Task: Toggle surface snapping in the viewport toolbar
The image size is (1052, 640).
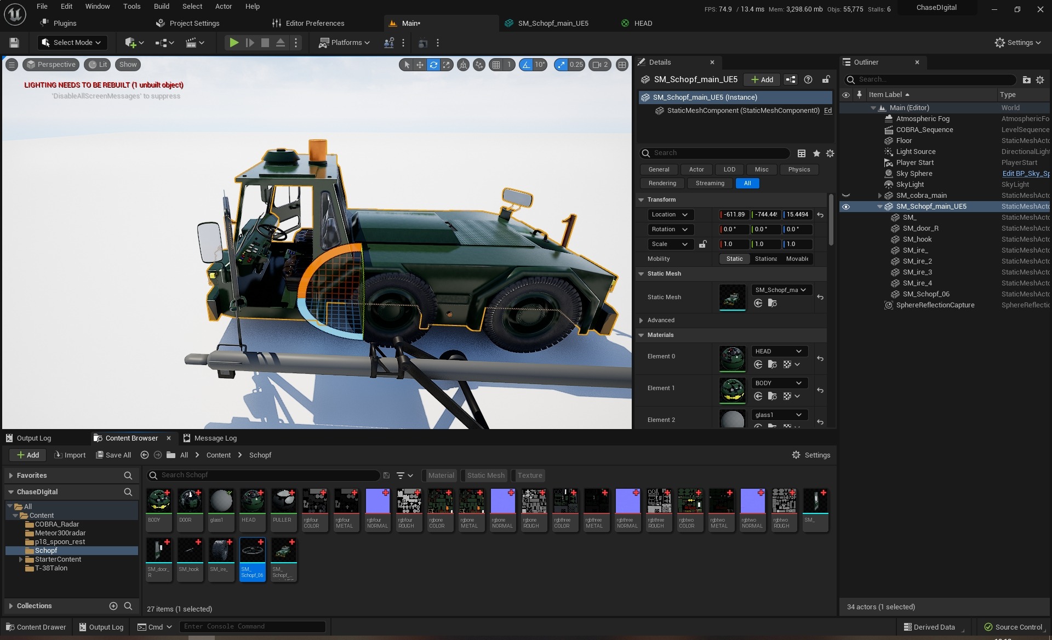Action: [479, 65]
